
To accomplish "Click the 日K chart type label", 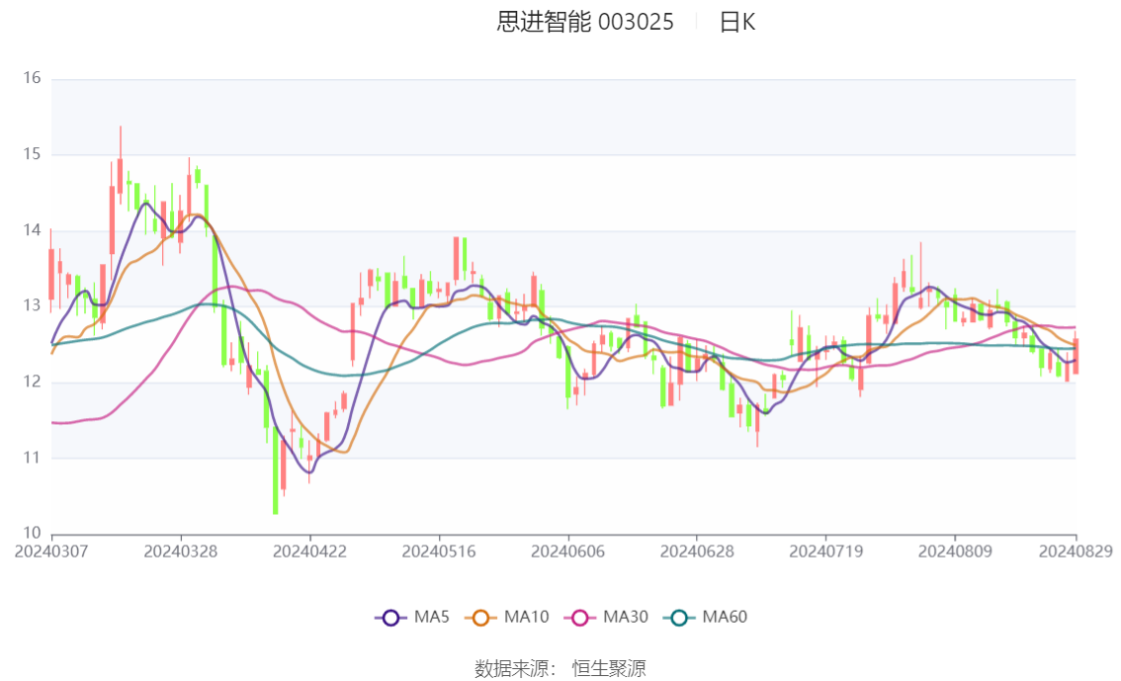I will pos(737,22).
